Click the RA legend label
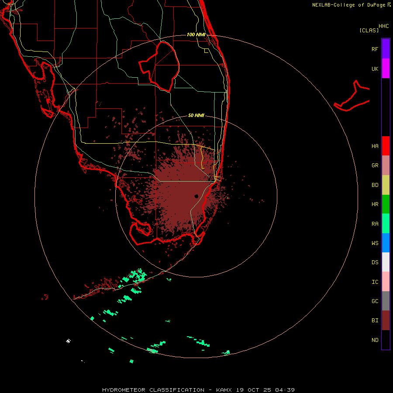The image size is (393, 393). pos(375,224)
